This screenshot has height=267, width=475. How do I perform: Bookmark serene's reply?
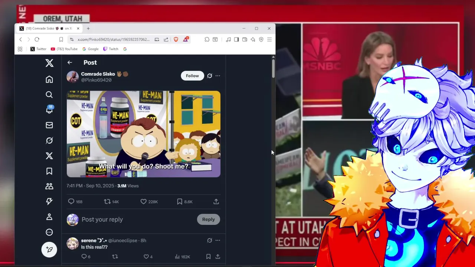(x=209, y=257)
